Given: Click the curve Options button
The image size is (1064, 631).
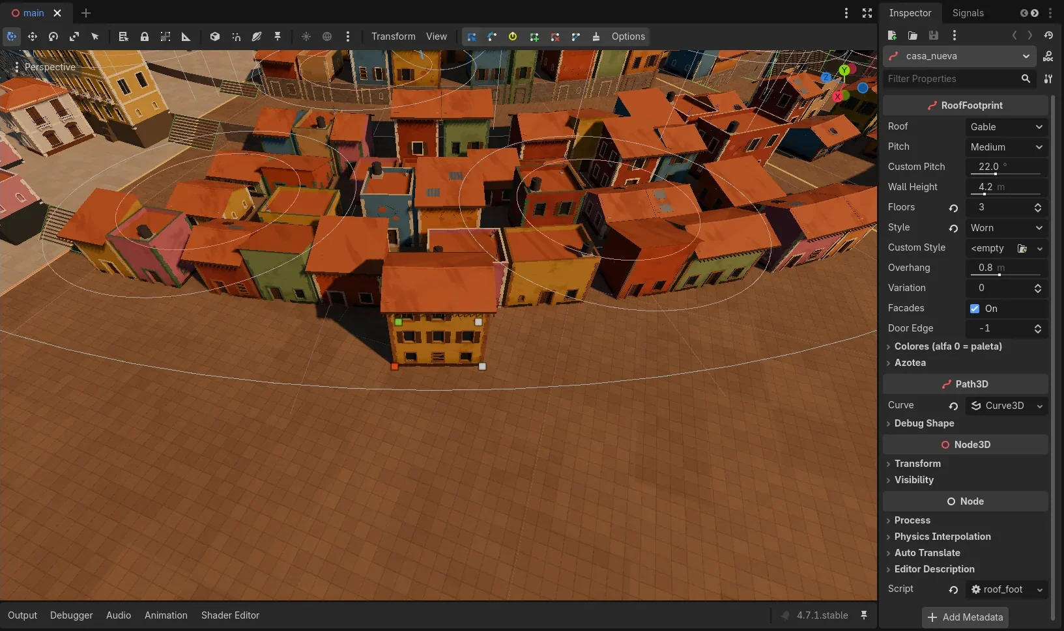Looking at the screenshot, I should pyautogui.click(x=628, y=36).
